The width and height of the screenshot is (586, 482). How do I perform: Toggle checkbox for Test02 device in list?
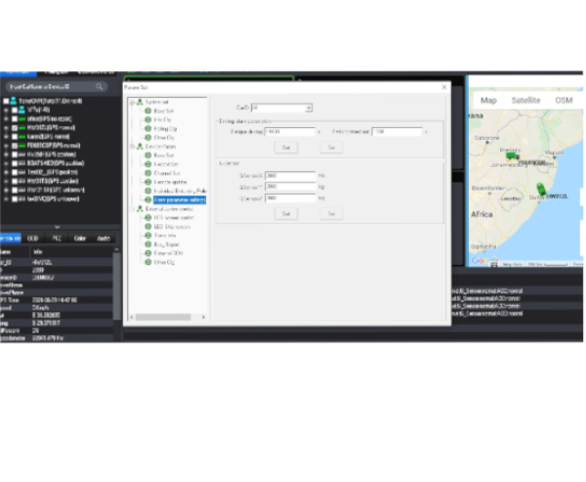[x=14, y=171]
